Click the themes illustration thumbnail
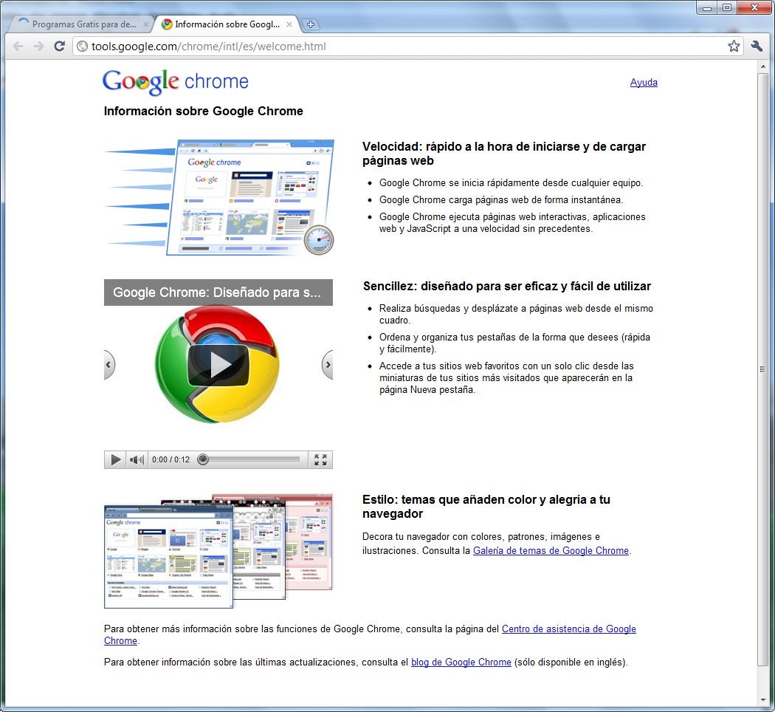This screenshot has width=775, height=712. [x=218, y=550]
